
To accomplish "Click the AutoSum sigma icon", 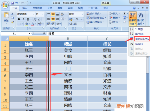I will (124, 14).
